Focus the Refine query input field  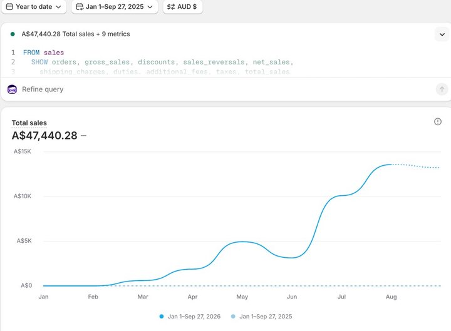point(227,89)
